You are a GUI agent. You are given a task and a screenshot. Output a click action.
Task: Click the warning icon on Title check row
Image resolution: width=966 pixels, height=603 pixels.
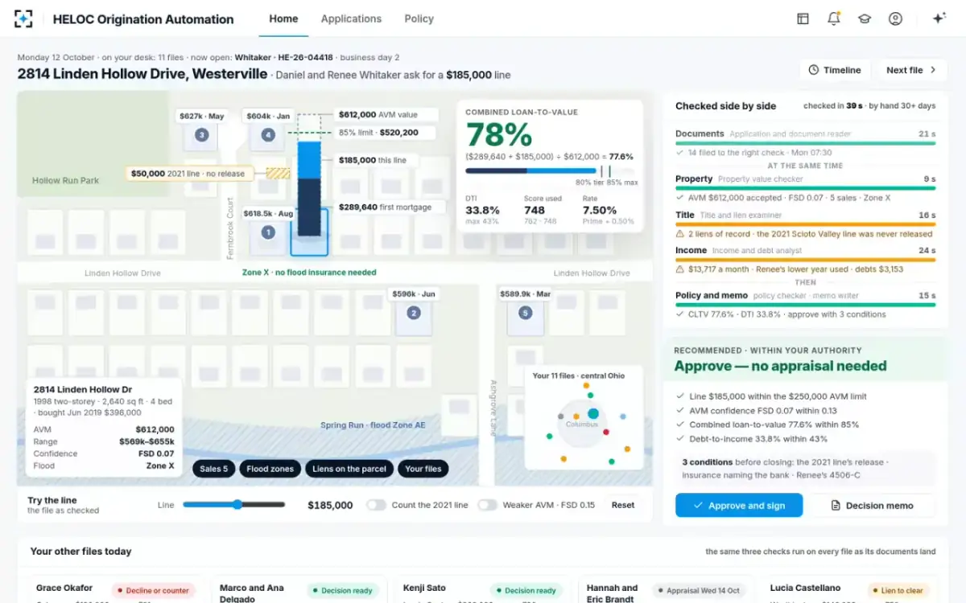681,234
